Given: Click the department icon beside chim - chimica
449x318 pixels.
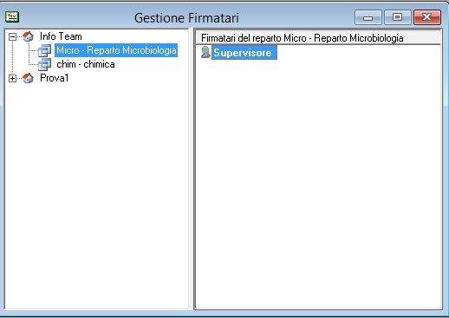Looking at the screenshot, I should tap(45, 64).
